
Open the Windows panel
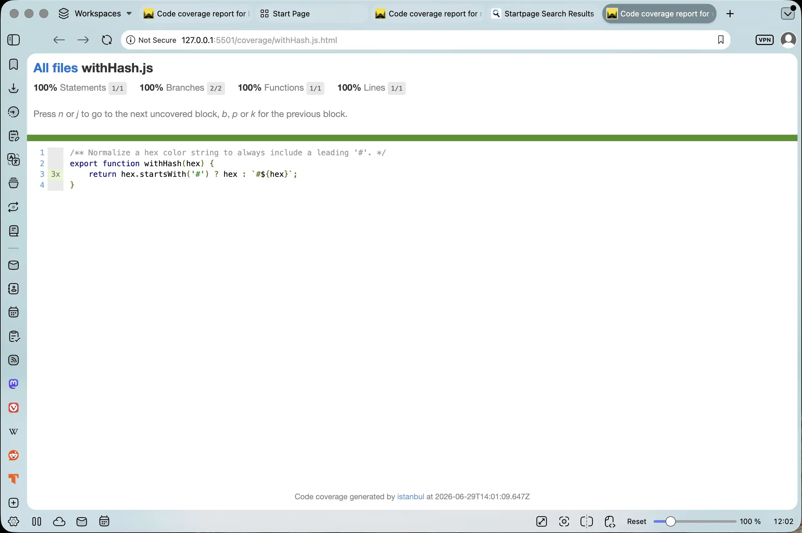pyautogui.click(x=14, y=183)
